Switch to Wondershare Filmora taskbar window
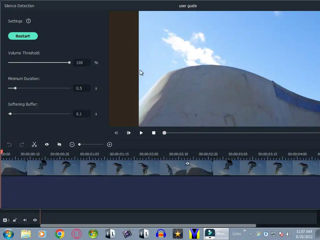The image size is (320, 240). coord(216,234)
